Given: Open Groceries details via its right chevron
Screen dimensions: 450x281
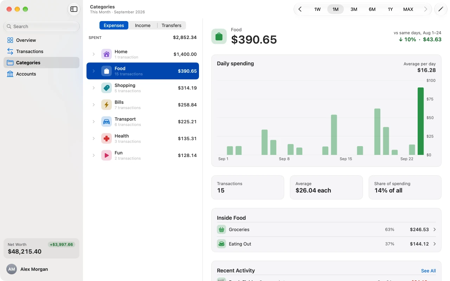Looking at the screenshot, I should point(435,229).
